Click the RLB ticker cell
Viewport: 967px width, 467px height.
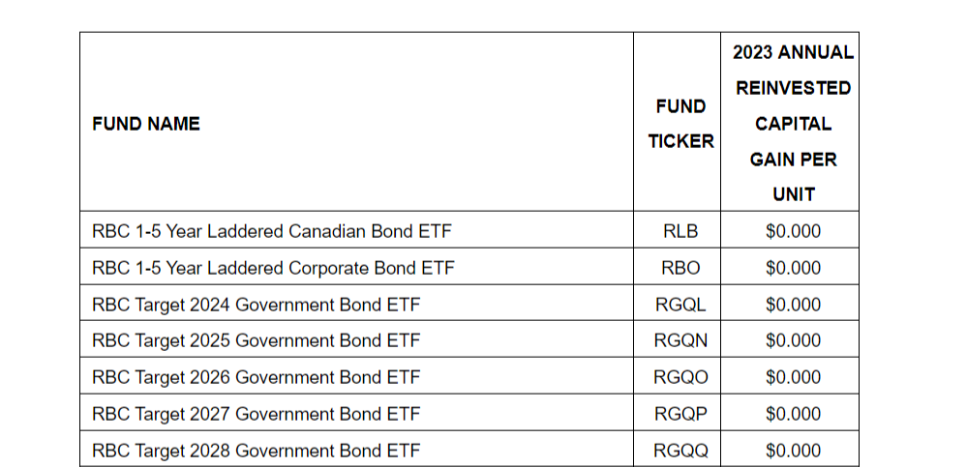coord(680,232)
